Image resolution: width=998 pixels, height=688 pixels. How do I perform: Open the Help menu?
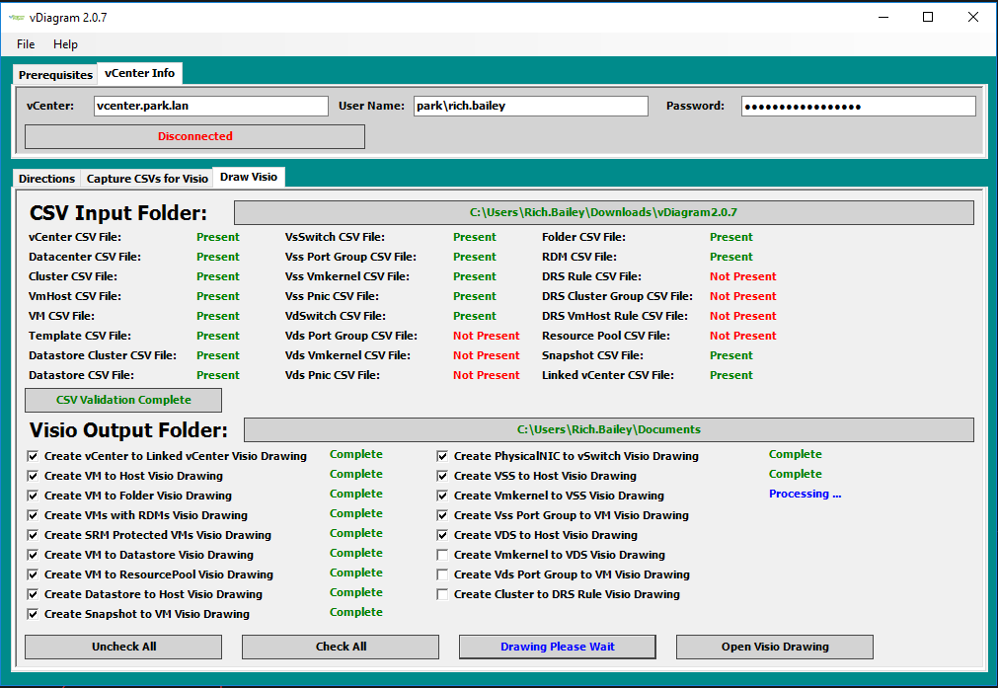point(65,44)
